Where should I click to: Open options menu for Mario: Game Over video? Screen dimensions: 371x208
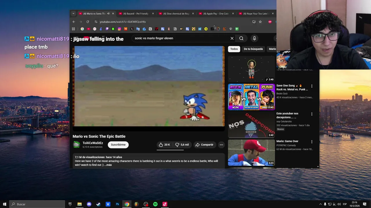click(x=312, y=142)
